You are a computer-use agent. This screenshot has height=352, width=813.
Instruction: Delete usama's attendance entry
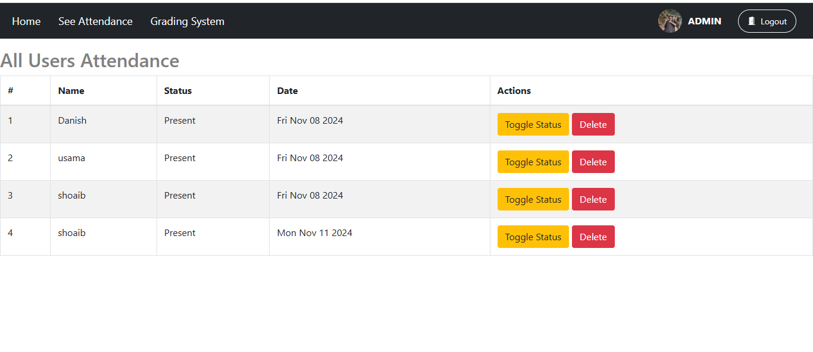coord(593,162)
